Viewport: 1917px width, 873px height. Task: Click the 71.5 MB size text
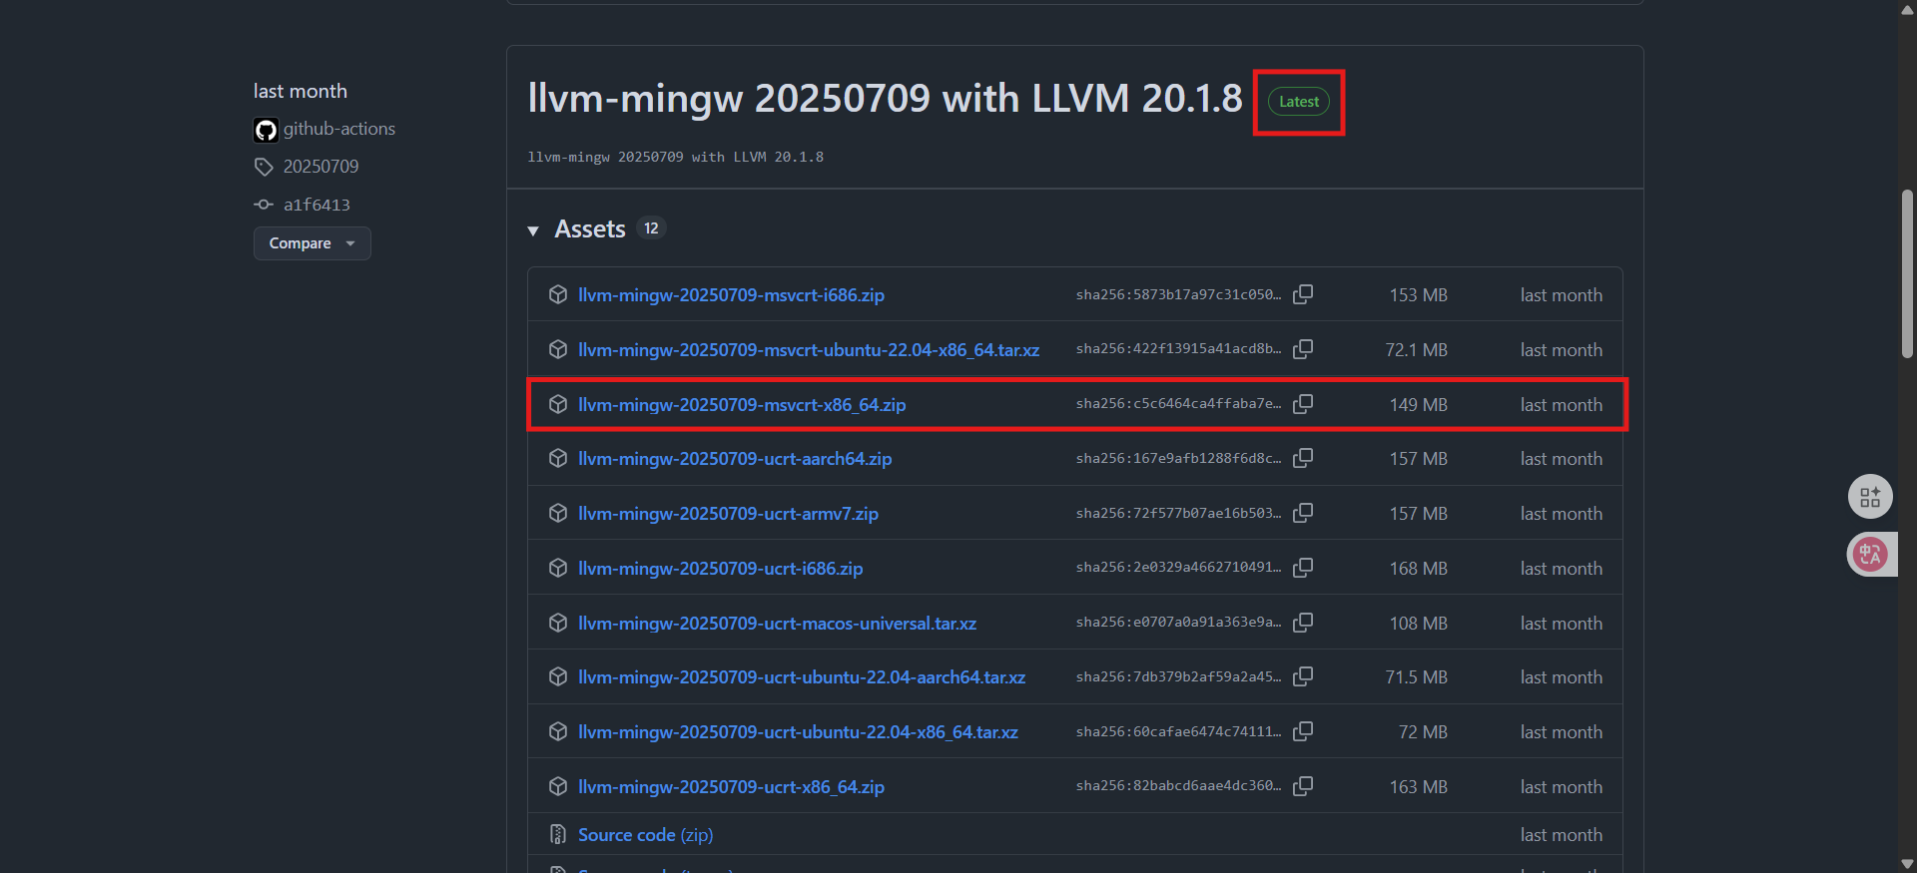point(1416,676)
